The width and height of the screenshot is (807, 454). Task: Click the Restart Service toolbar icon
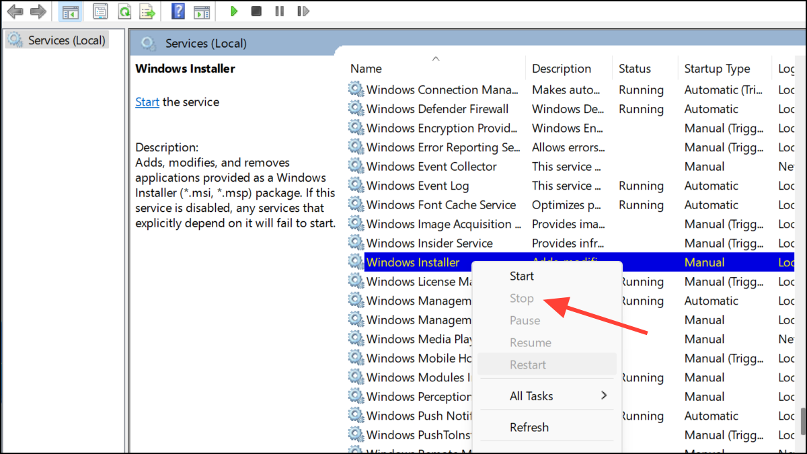(303, 11)
